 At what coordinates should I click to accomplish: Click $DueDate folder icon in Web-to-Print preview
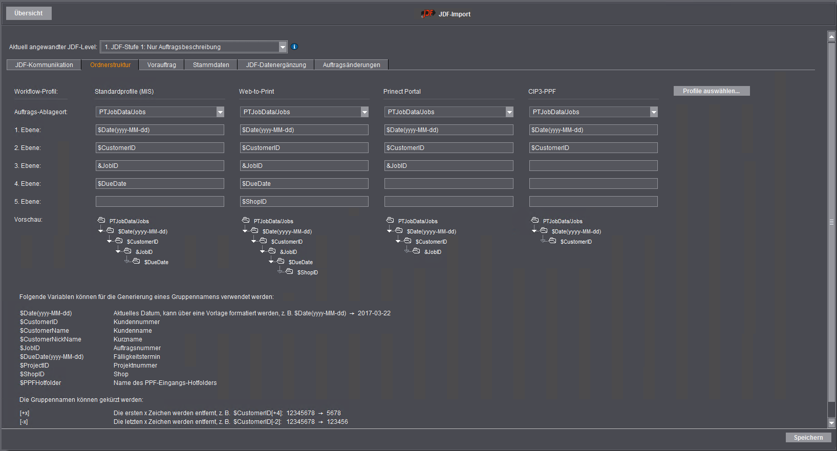click(281, 261)
